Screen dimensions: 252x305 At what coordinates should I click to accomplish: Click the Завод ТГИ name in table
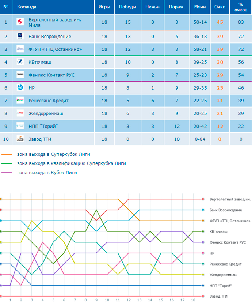point(40,139)
